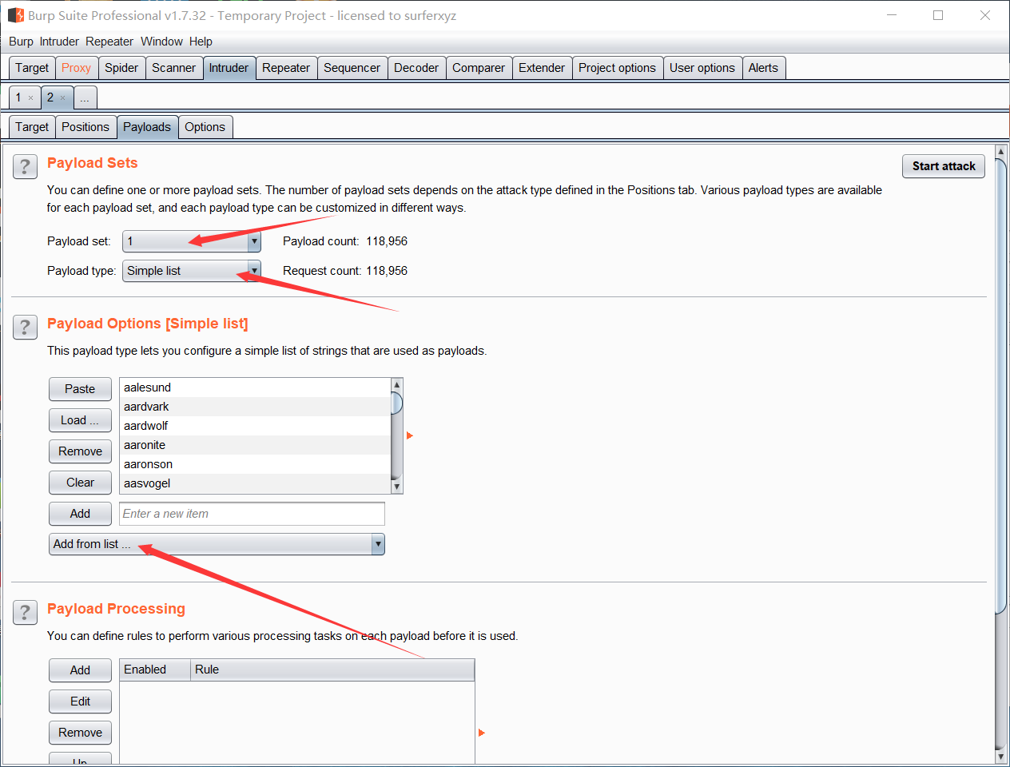1010x767 pixels.
Task: Open help for Payload Processing section
Action: (25, 612)
